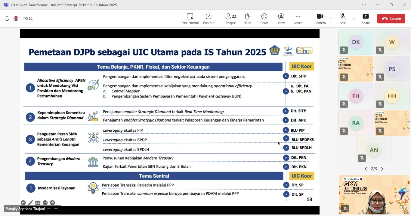Raise your hand in the meeting

pos(247,19)
